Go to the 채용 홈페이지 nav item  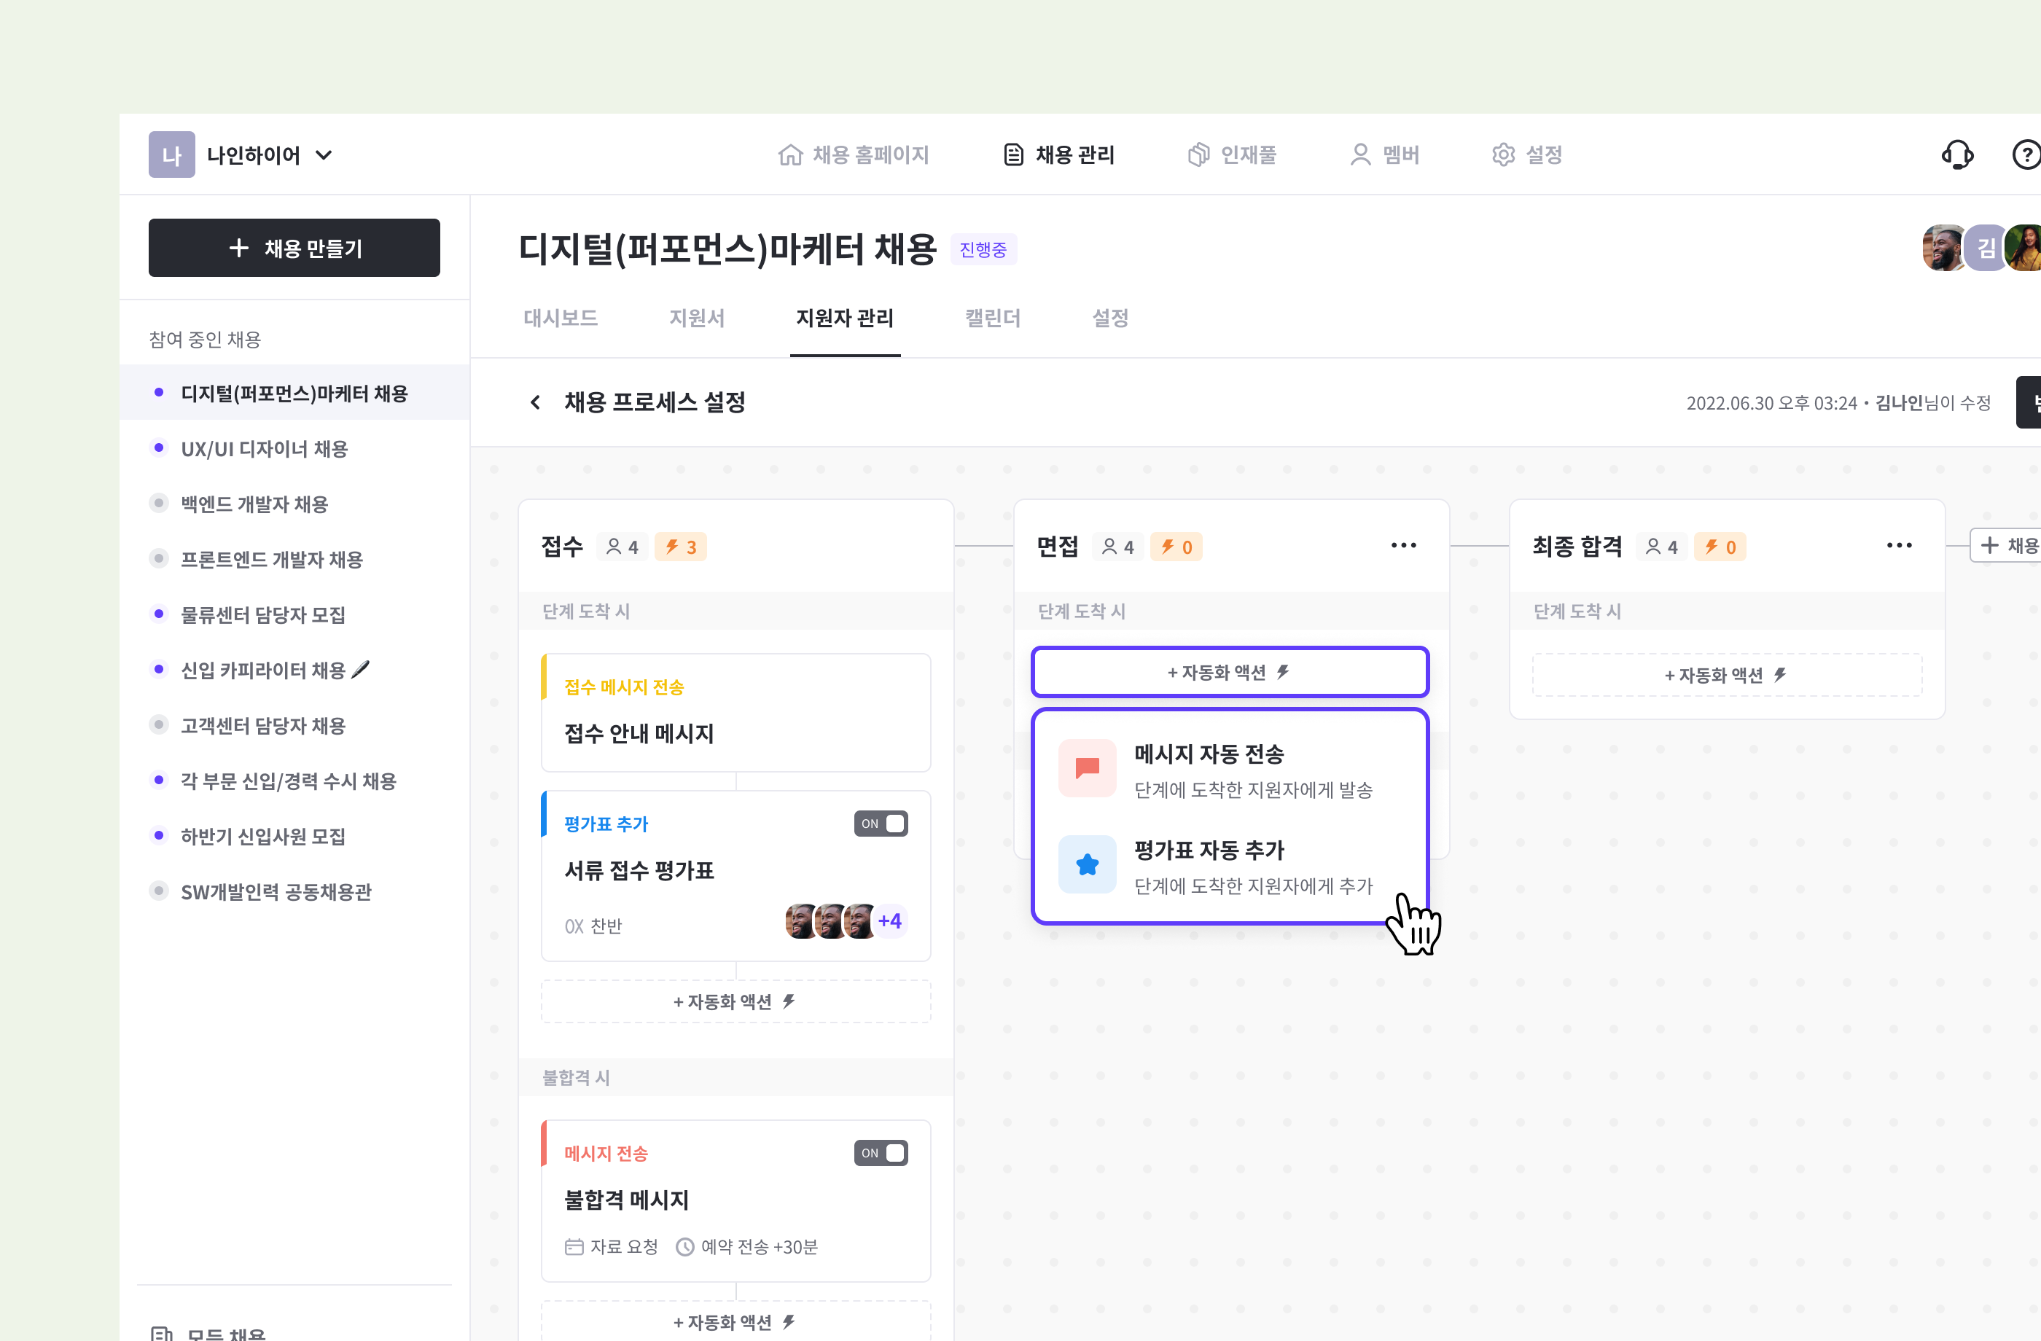pyautogui.click(x=854, y=155)
